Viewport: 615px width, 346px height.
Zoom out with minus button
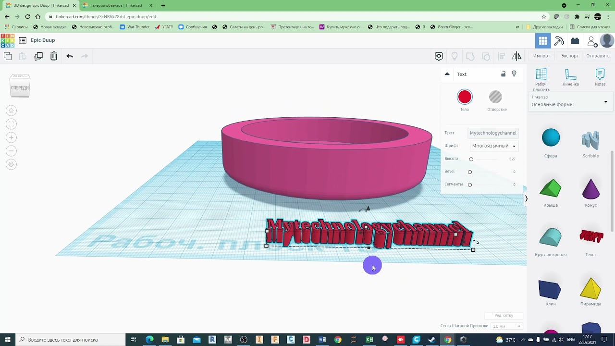point(12,151)
